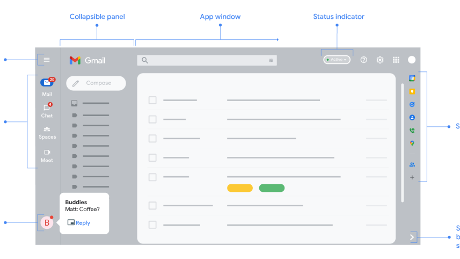The height and width of the screenshot is (259, 460).
Task: Click the Compose button
Action: click(96, 83)
